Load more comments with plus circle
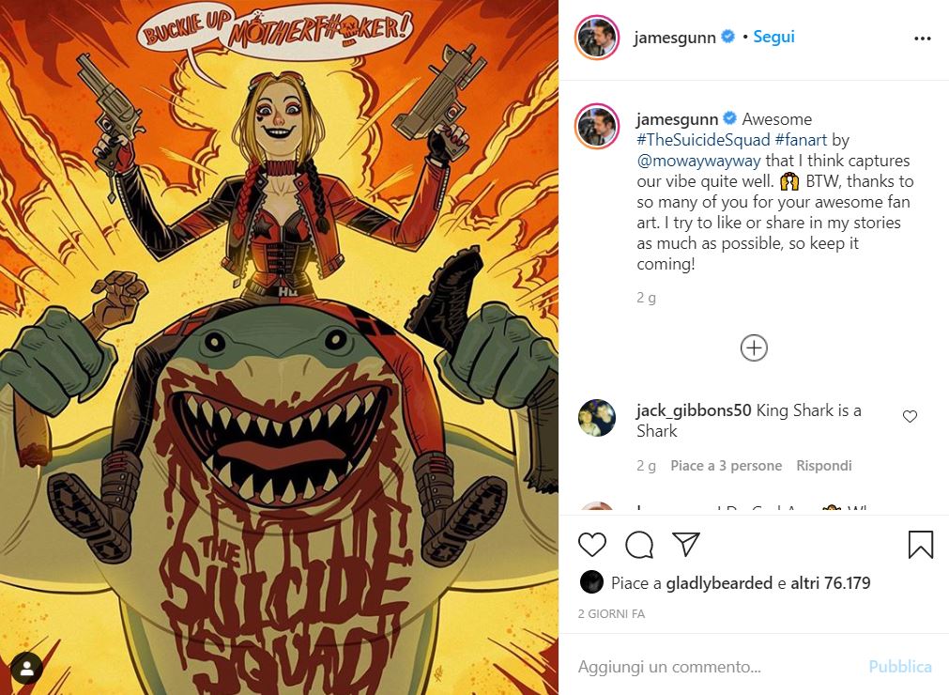 click(754, 348)
